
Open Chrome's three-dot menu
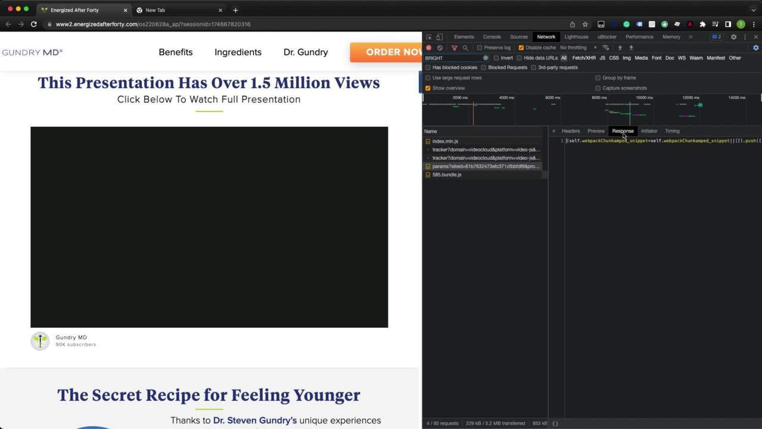click(754, 24)
